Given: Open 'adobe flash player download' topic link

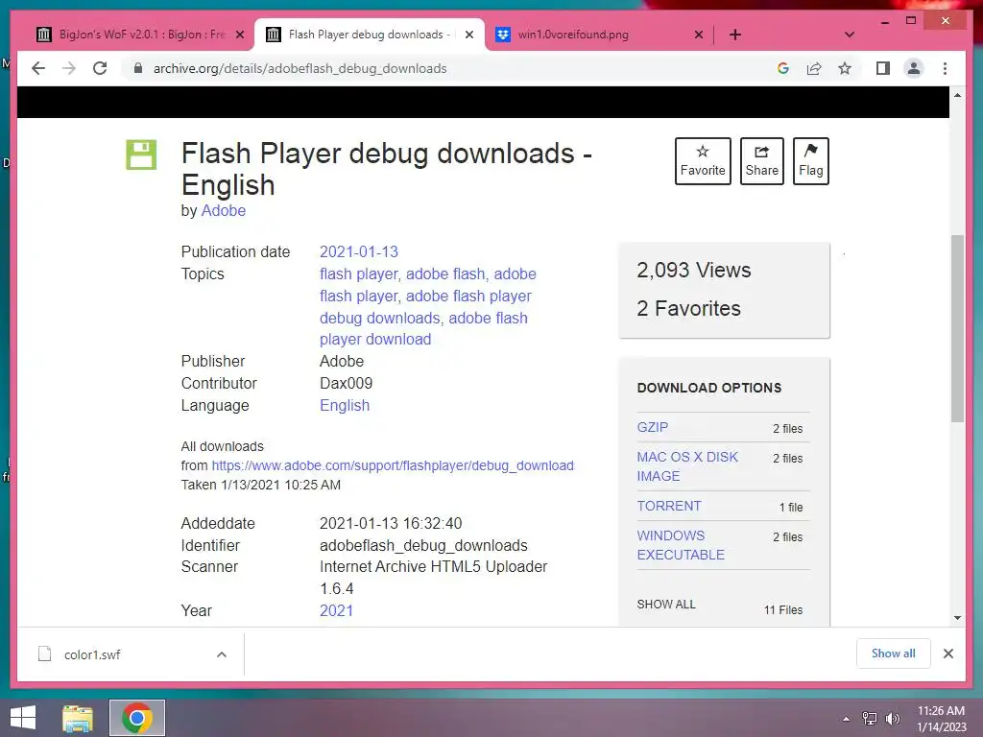Looking at the screenshot, I should tap(423, 328).
